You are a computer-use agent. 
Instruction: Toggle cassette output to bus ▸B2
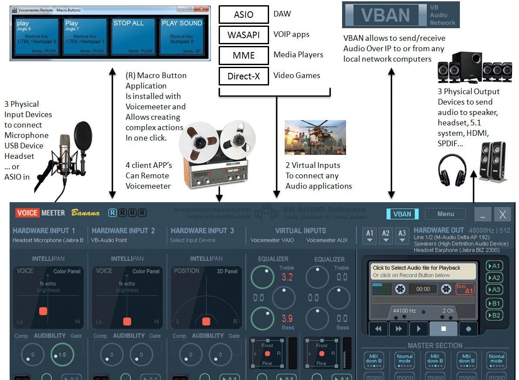tap(494, 315)
